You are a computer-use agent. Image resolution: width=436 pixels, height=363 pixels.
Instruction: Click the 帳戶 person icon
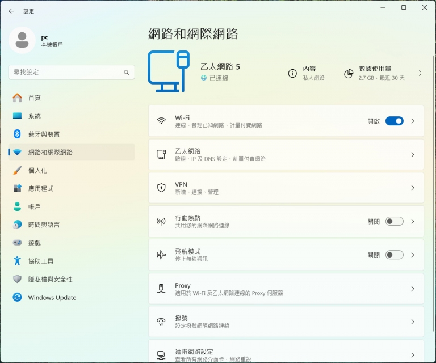pyautogui.click(x=17, y=206)
